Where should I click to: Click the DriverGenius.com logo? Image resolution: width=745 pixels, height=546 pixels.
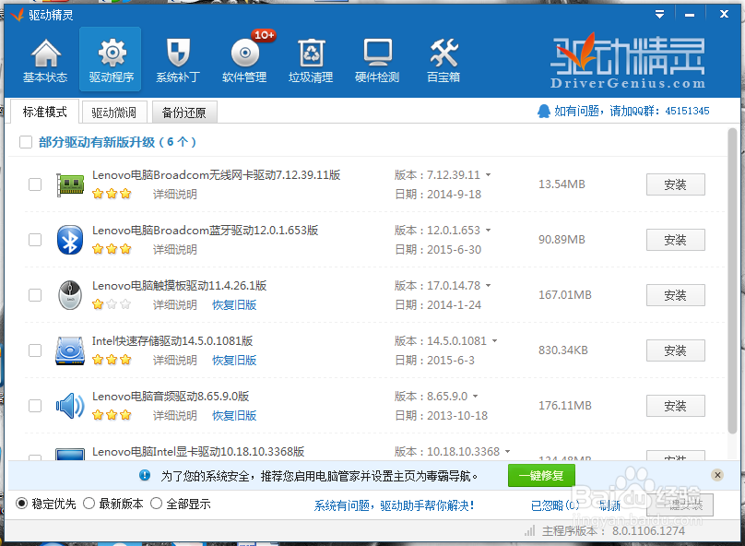[x=628, y=61]
